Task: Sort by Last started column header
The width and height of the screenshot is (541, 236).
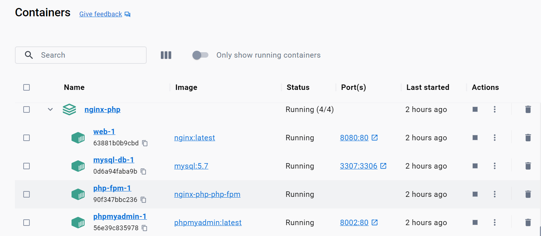Action: [x=428, y=87]
